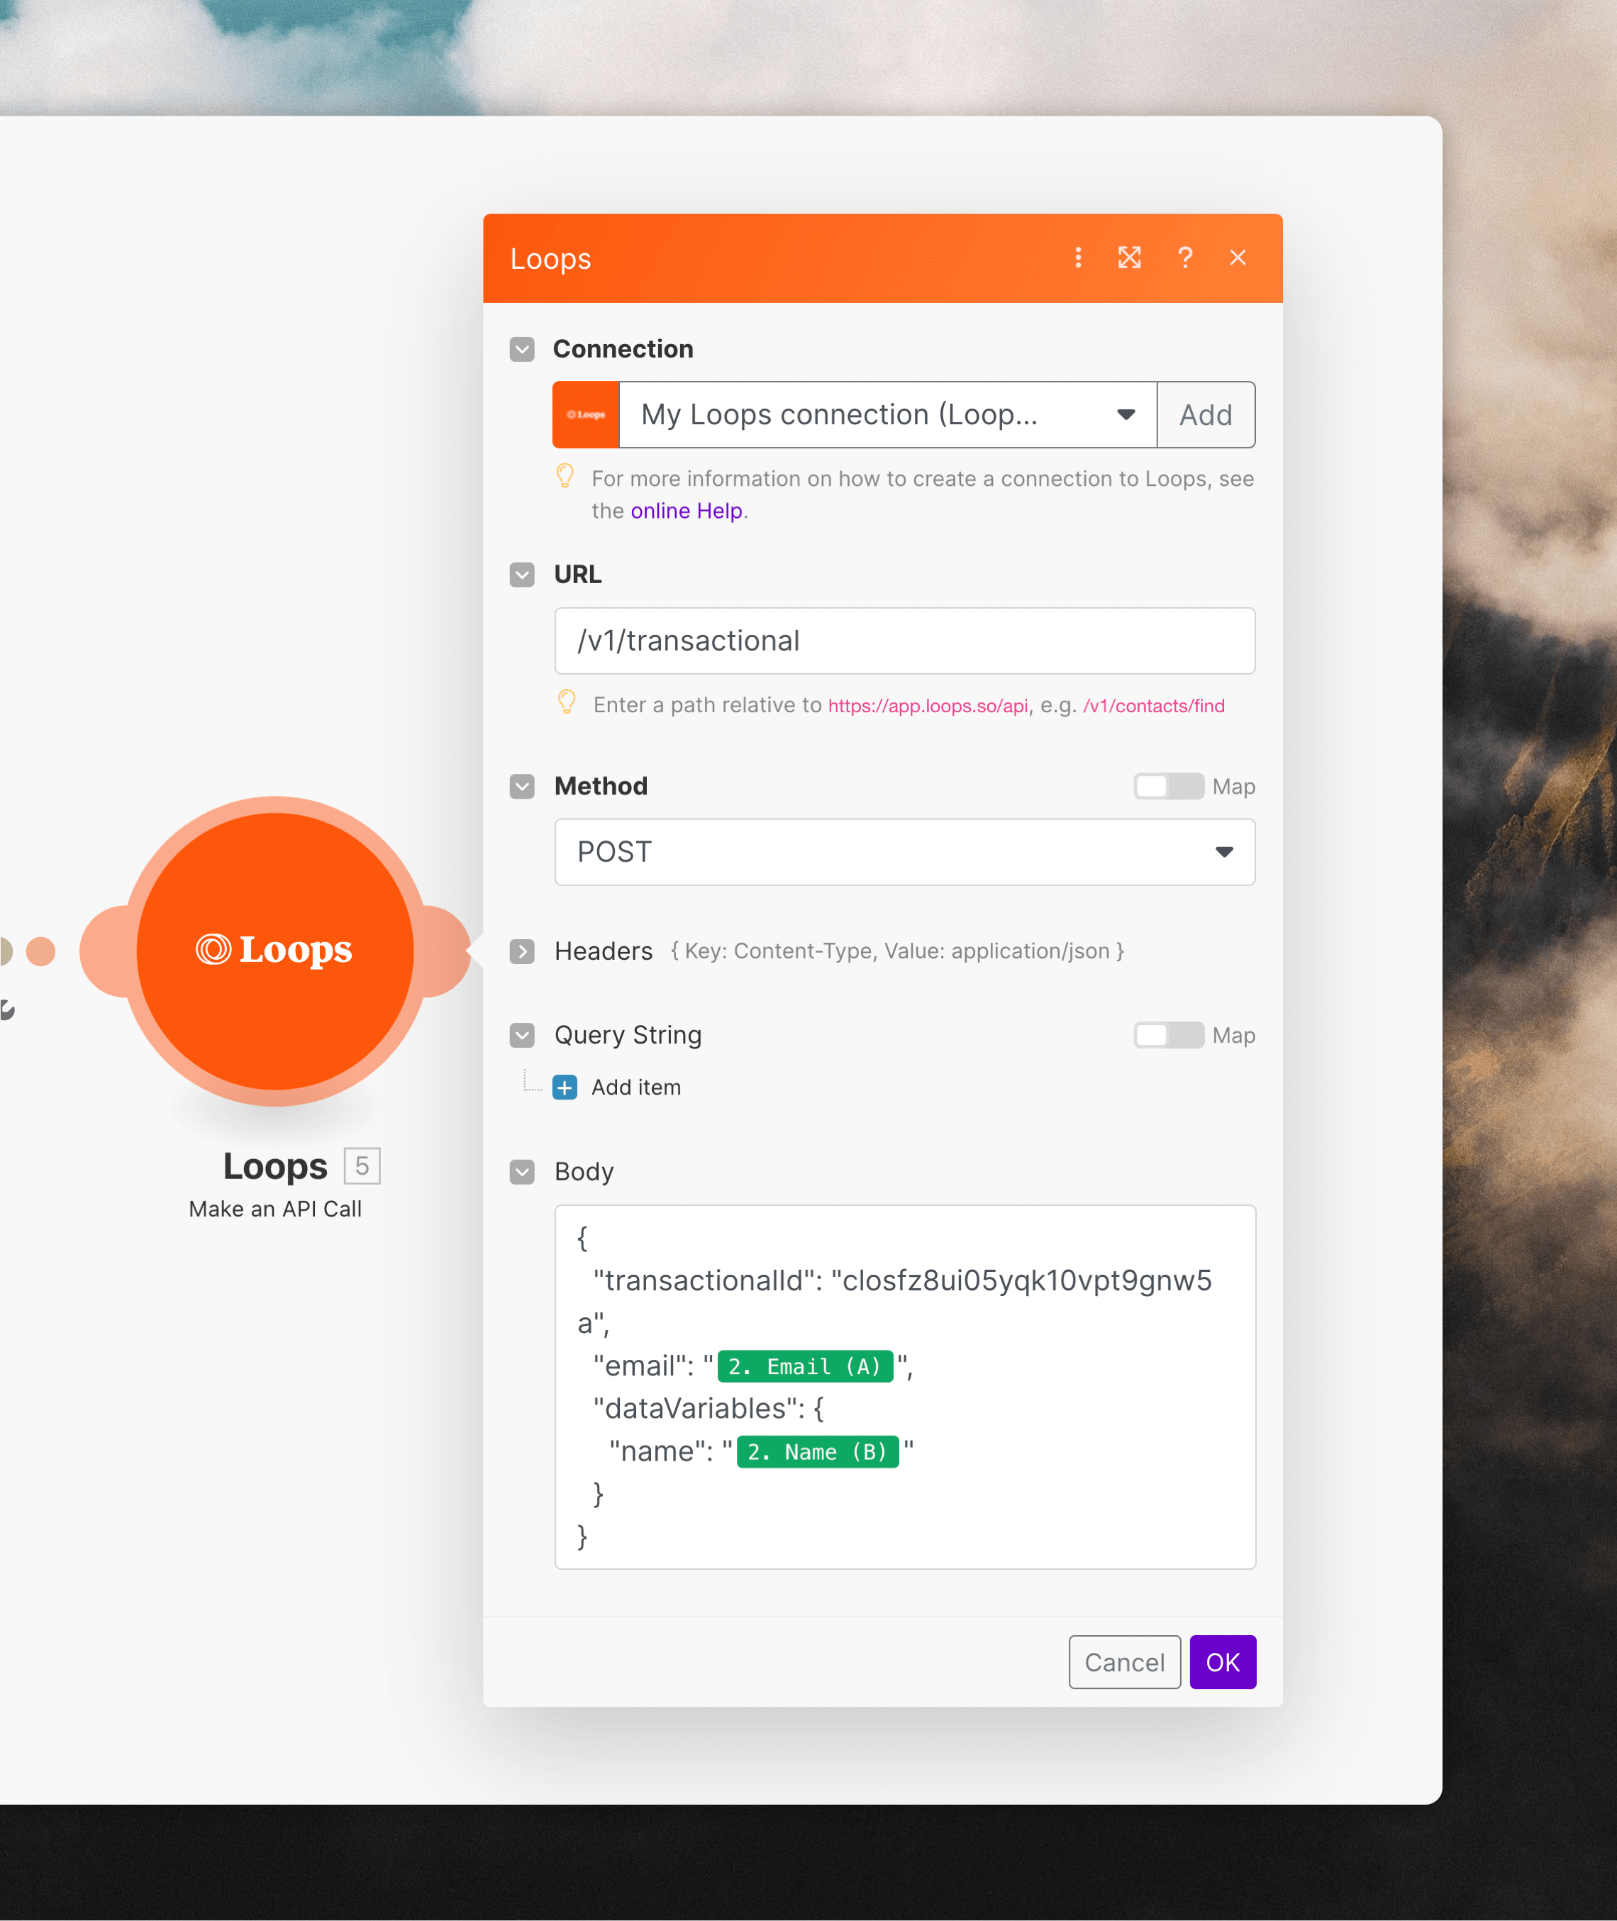Click the /v1/contacts/find example path
The image size is (1617, 1921).
1153,705
